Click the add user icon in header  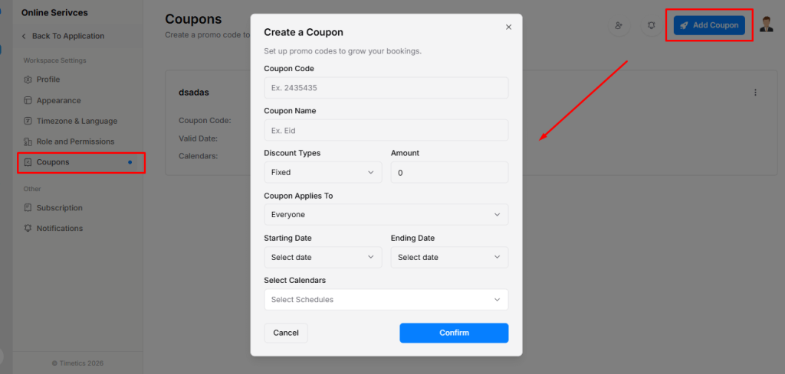pyautogui.click(x=619, y=25)
